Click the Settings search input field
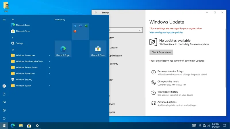Screen dimensions: 230x129 point(126,30)
